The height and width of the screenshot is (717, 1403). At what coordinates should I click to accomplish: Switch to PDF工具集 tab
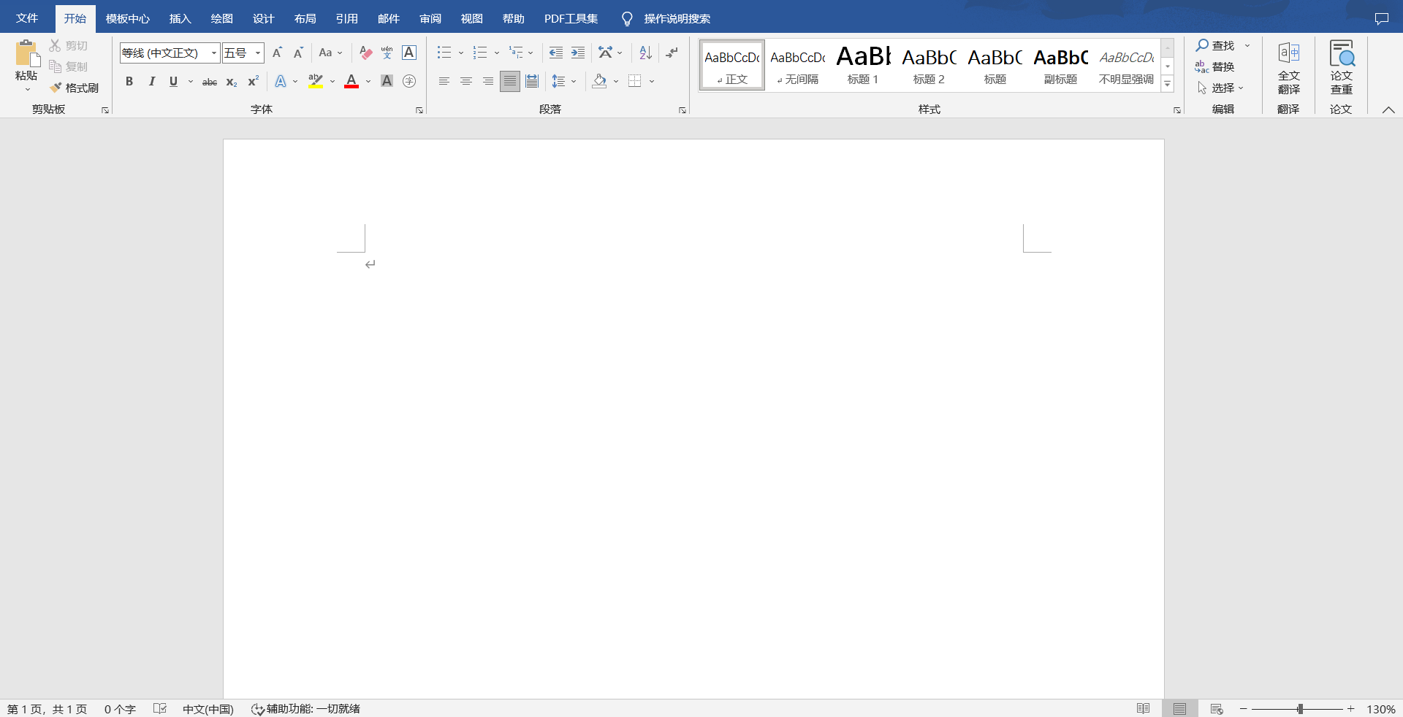point(571,18)
